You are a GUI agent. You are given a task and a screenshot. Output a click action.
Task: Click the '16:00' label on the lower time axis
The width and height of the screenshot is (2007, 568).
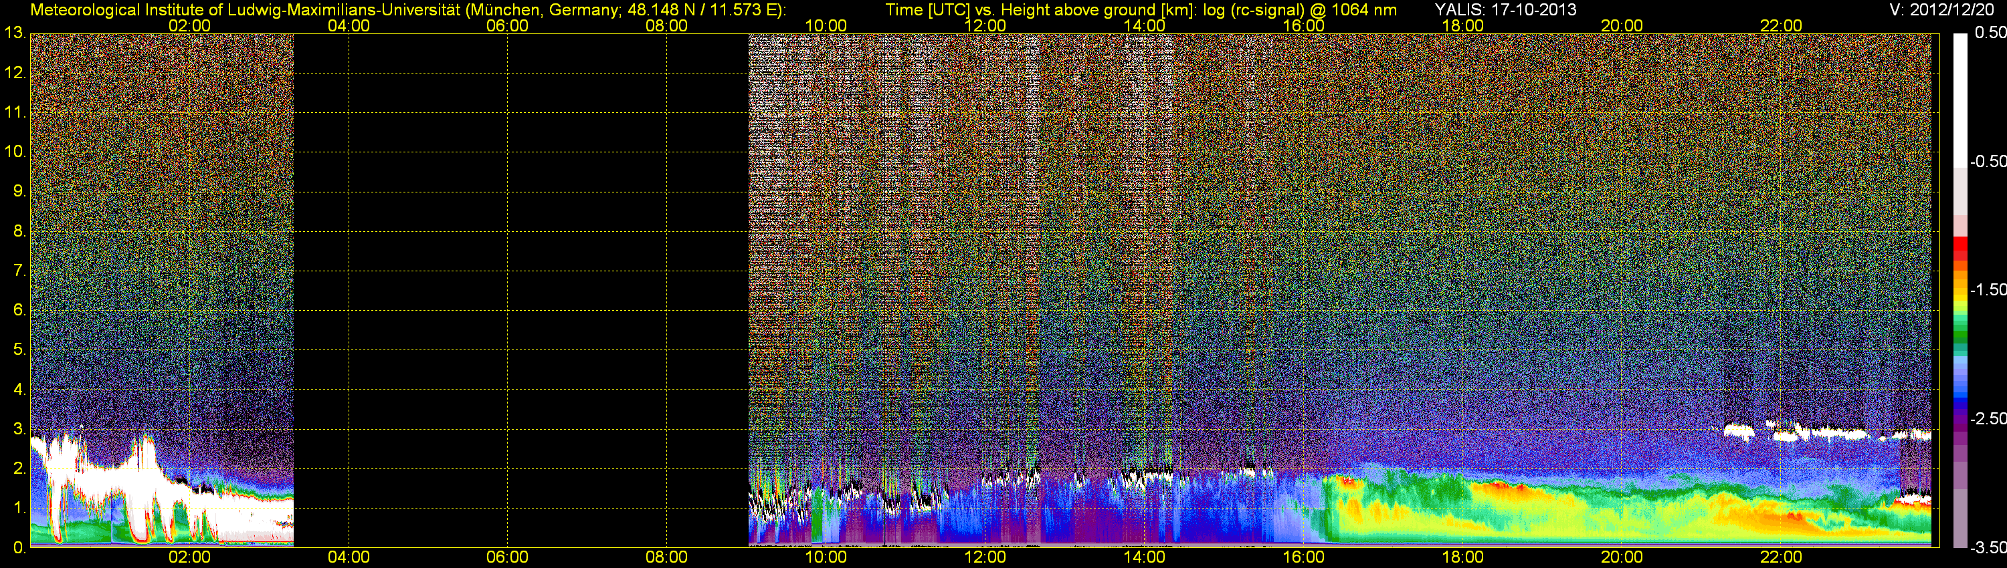[x=1303, y=557]
